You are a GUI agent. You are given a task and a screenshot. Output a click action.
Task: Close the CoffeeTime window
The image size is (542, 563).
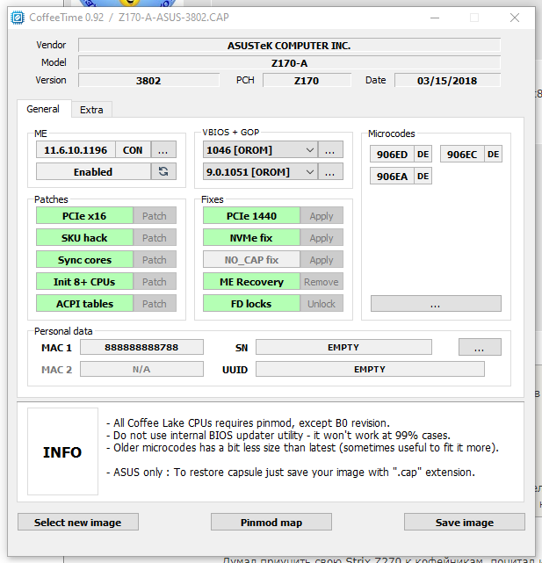point(515,18)
